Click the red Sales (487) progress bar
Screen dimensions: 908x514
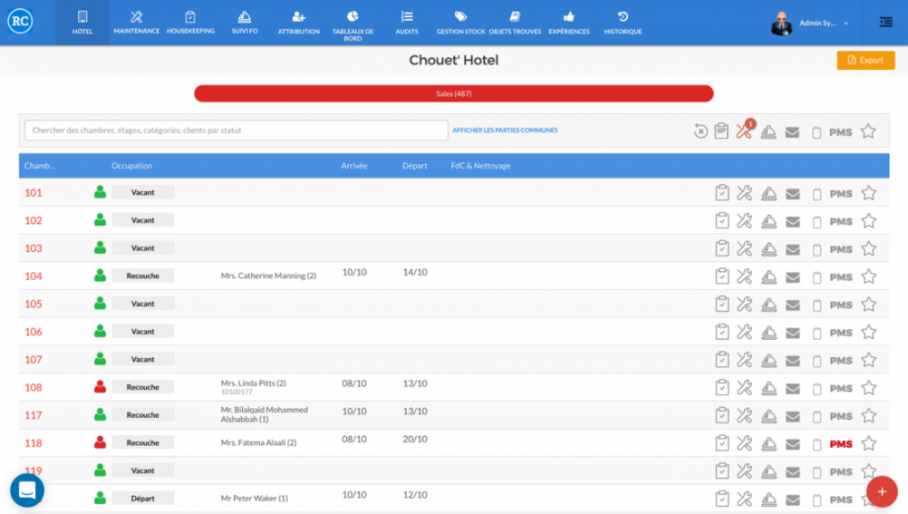tap(453, 93)
